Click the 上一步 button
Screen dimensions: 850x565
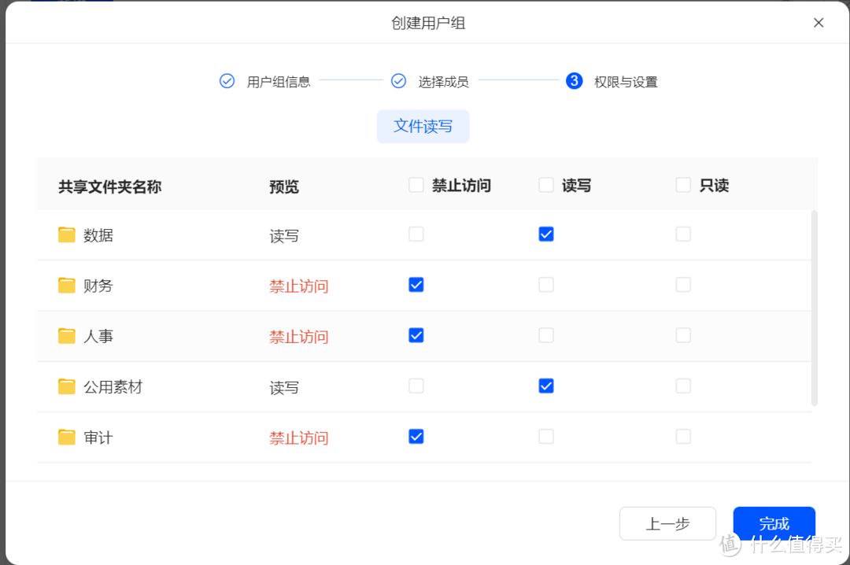pos(667,523)
